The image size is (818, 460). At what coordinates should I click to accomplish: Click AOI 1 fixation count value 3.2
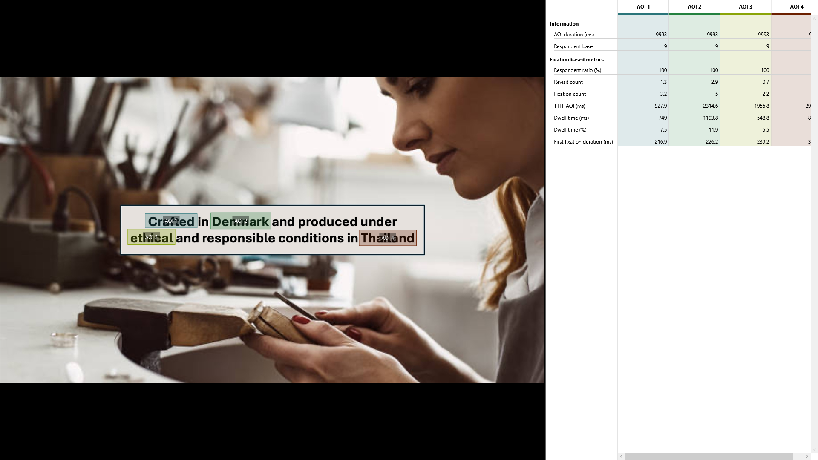pos(663,94)
